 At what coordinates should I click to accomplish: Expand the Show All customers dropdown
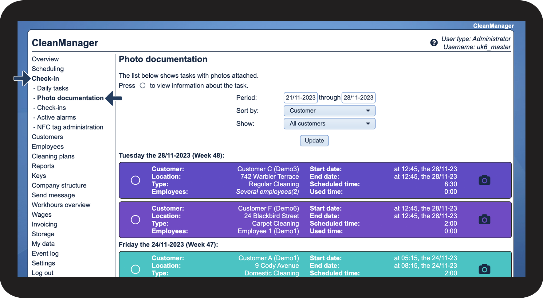[329, 124]
